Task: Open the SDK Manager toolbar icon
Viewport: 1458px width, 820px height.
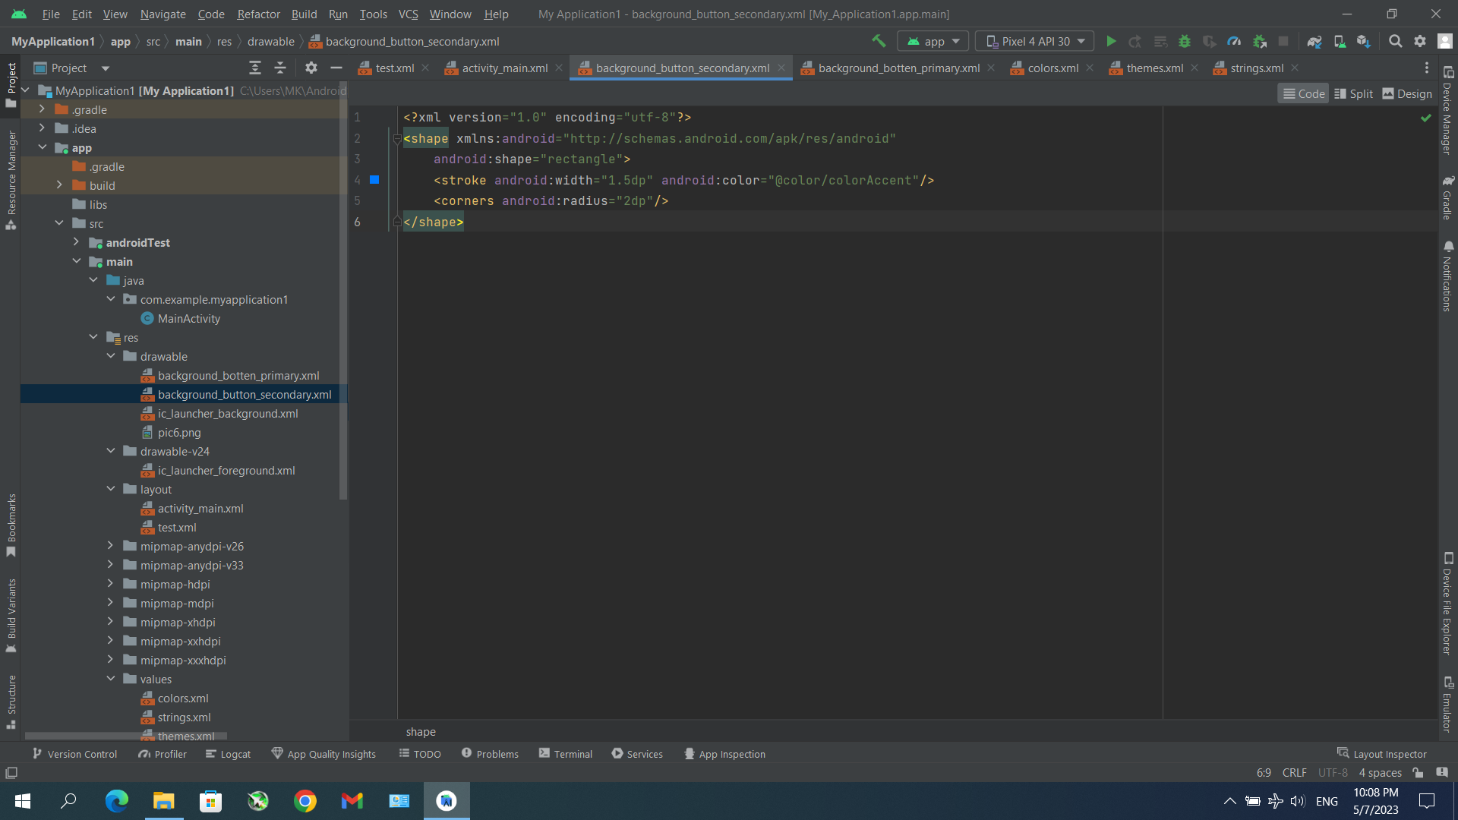Action: [1364, 41]
